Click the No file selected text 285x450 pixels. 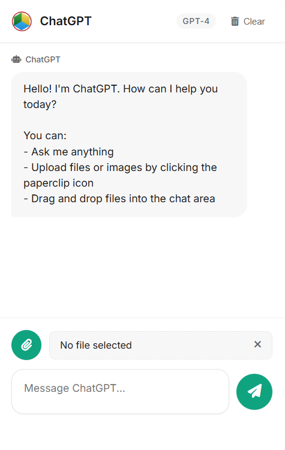coord(96,345)
